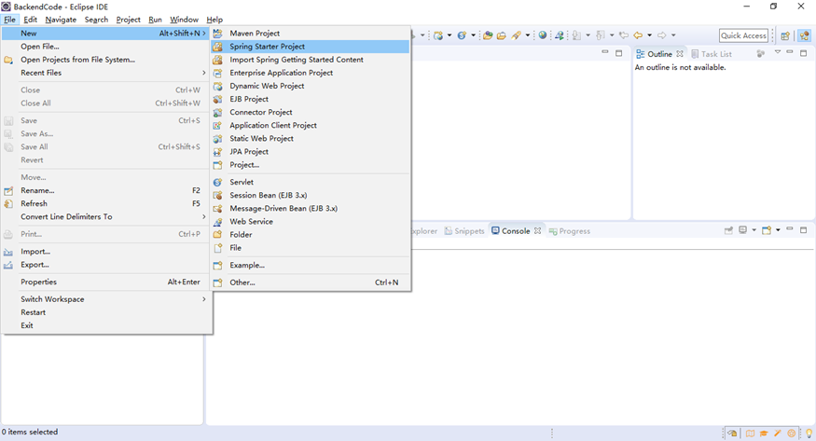This screenshot has width=816, height=441.
Task: Close the Console tab with its X
Action: coord(537,230)
